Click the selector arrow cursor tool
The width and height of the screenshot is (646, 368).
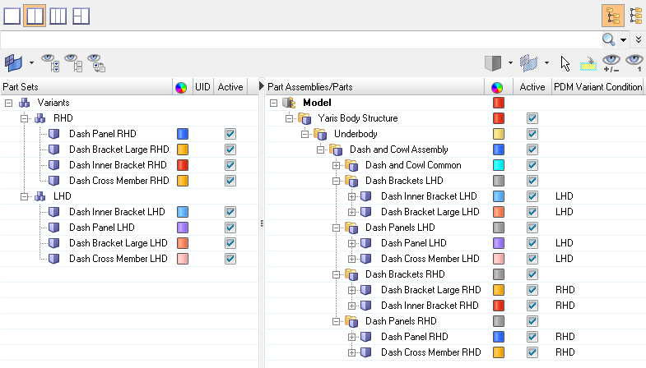(x=565, y=62)
